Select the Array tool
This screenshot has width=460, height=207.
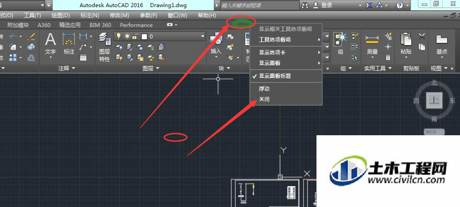[x=13, y=57]
